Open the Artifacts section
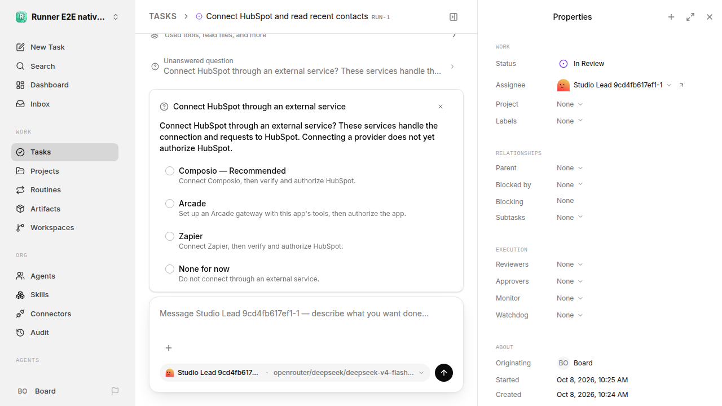The width and height of the screenshot is (722, 406). pos(65,209)
